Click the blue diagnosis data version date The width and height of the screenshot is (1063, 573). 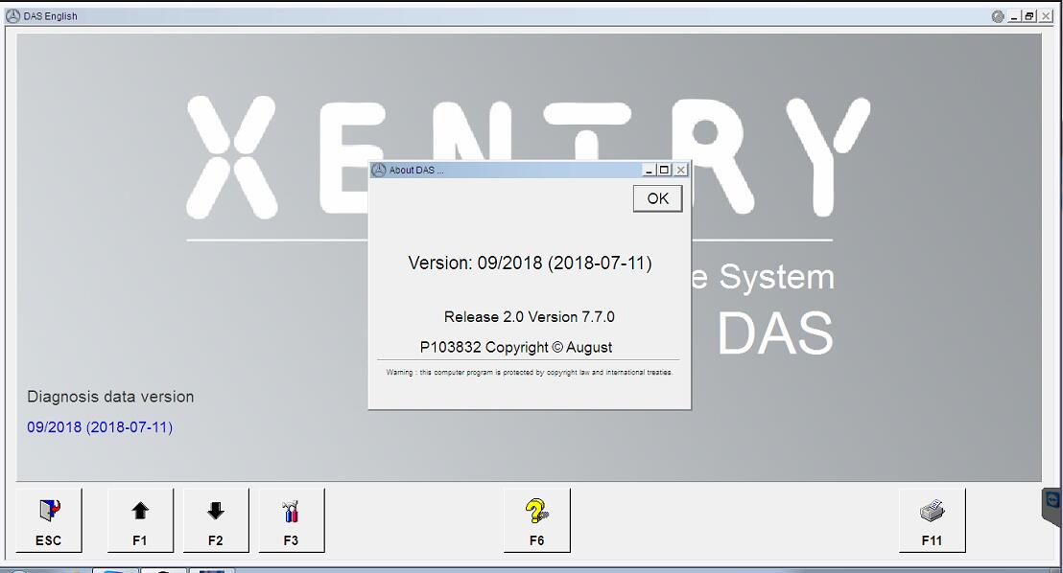pos(100,427)
